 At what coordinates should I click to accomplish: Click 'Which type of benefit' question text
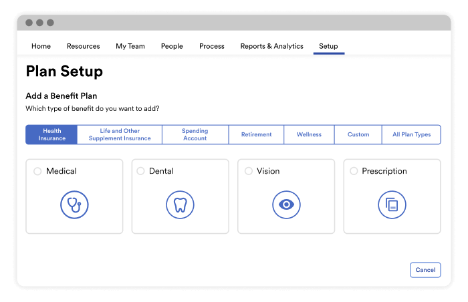pos(92,109)
